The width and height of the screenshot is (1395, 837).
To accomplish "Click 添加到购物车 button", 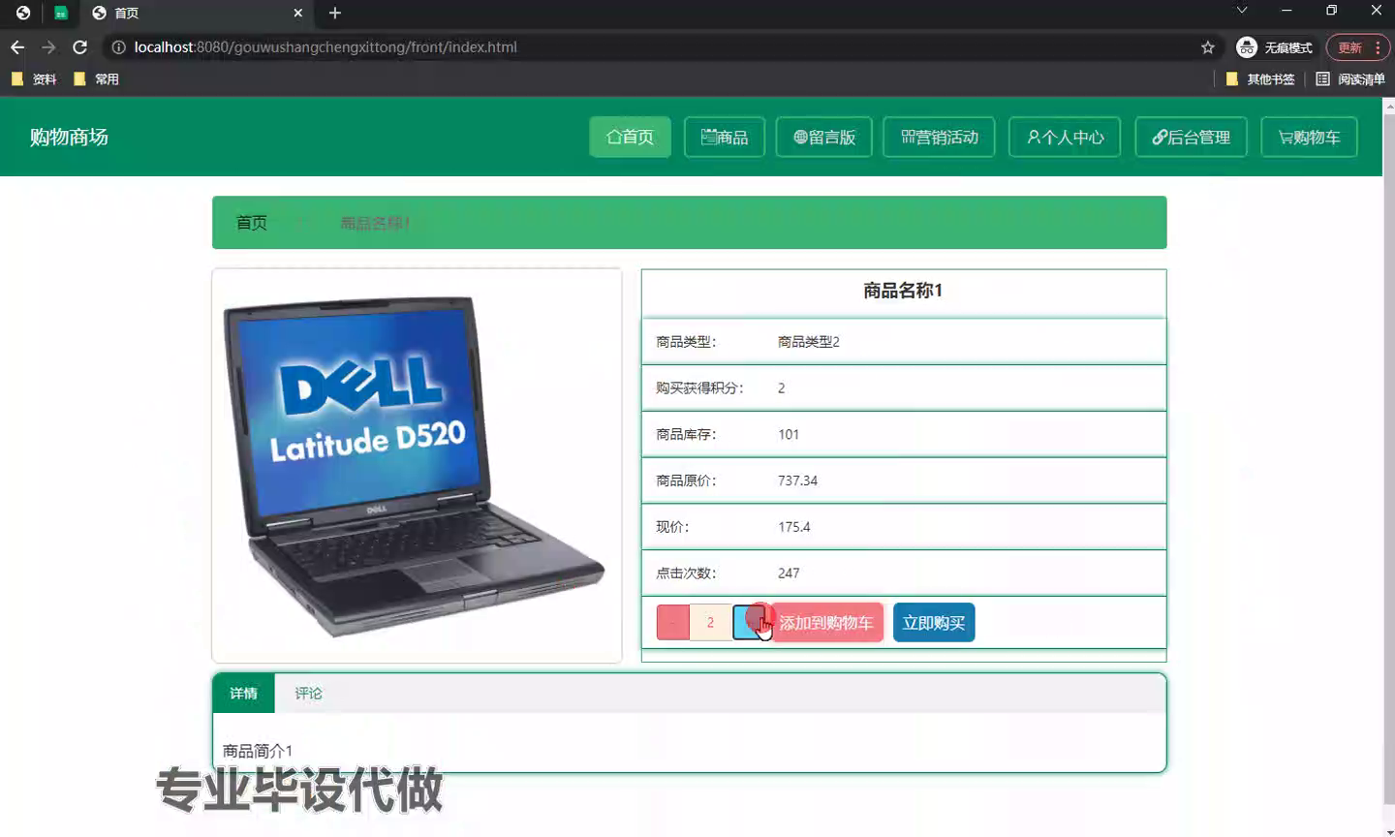I will (x=826, y=623).
